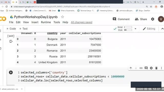164x92 pixels.
Task: Switch to the Google tab labeled G
Action: pyautogui.click(x=22, y=2)
